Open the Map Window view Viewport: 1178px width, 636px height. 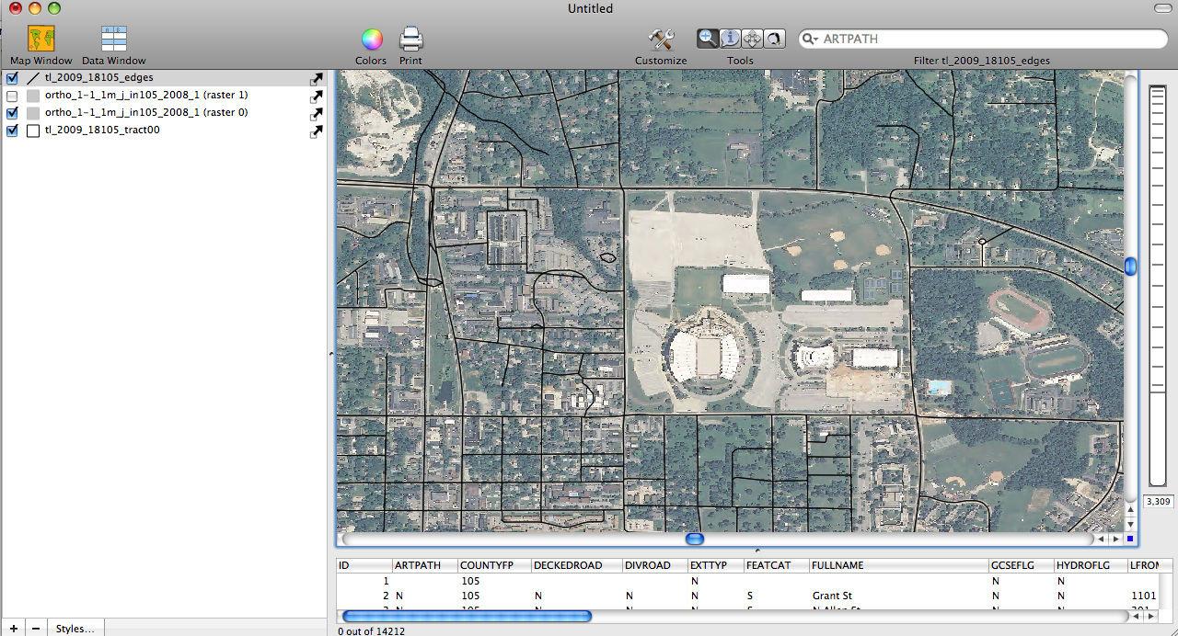tap(40, 40)
